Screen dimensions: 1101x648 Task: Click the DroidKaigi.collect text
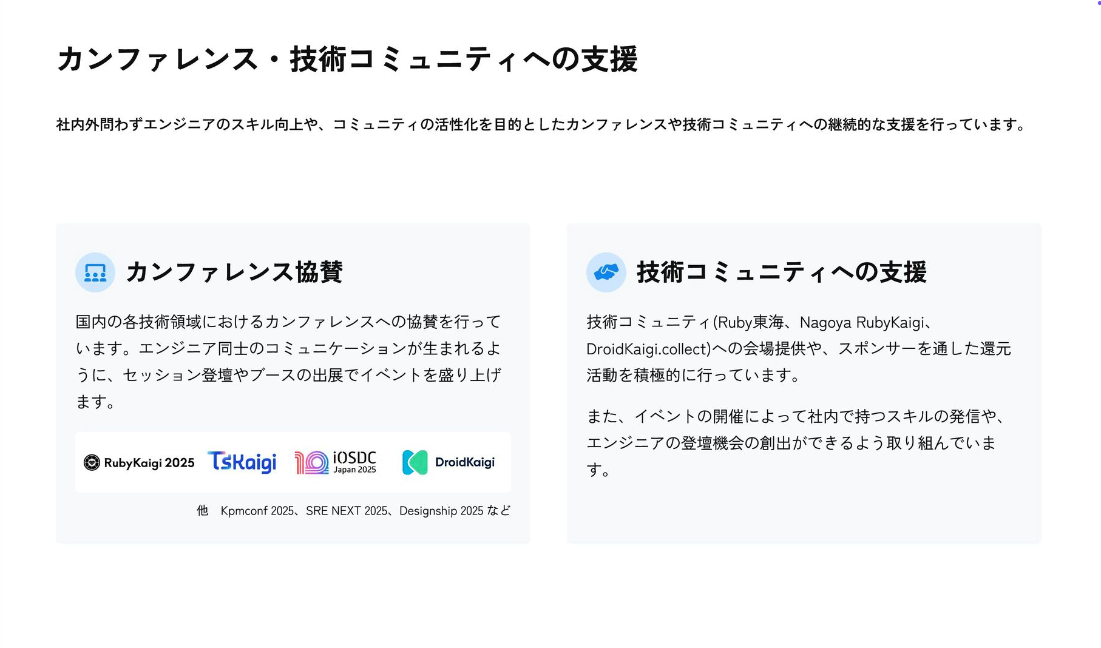[x=648, y=349]
